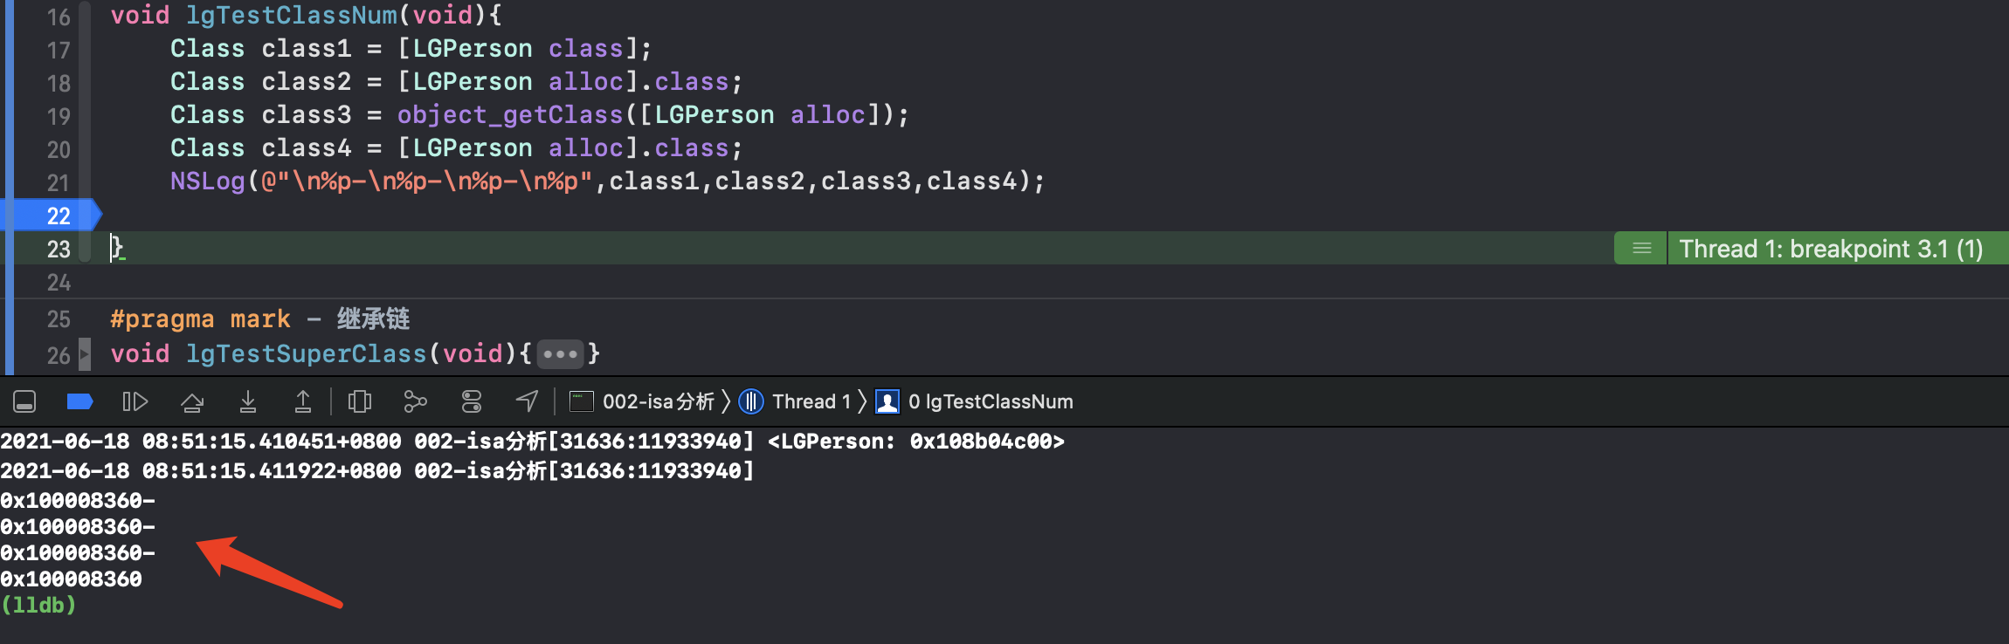The image size is (2009, 644).
Task: Open the Thread 1 breadcrumb menu
Action: point(810,401)
